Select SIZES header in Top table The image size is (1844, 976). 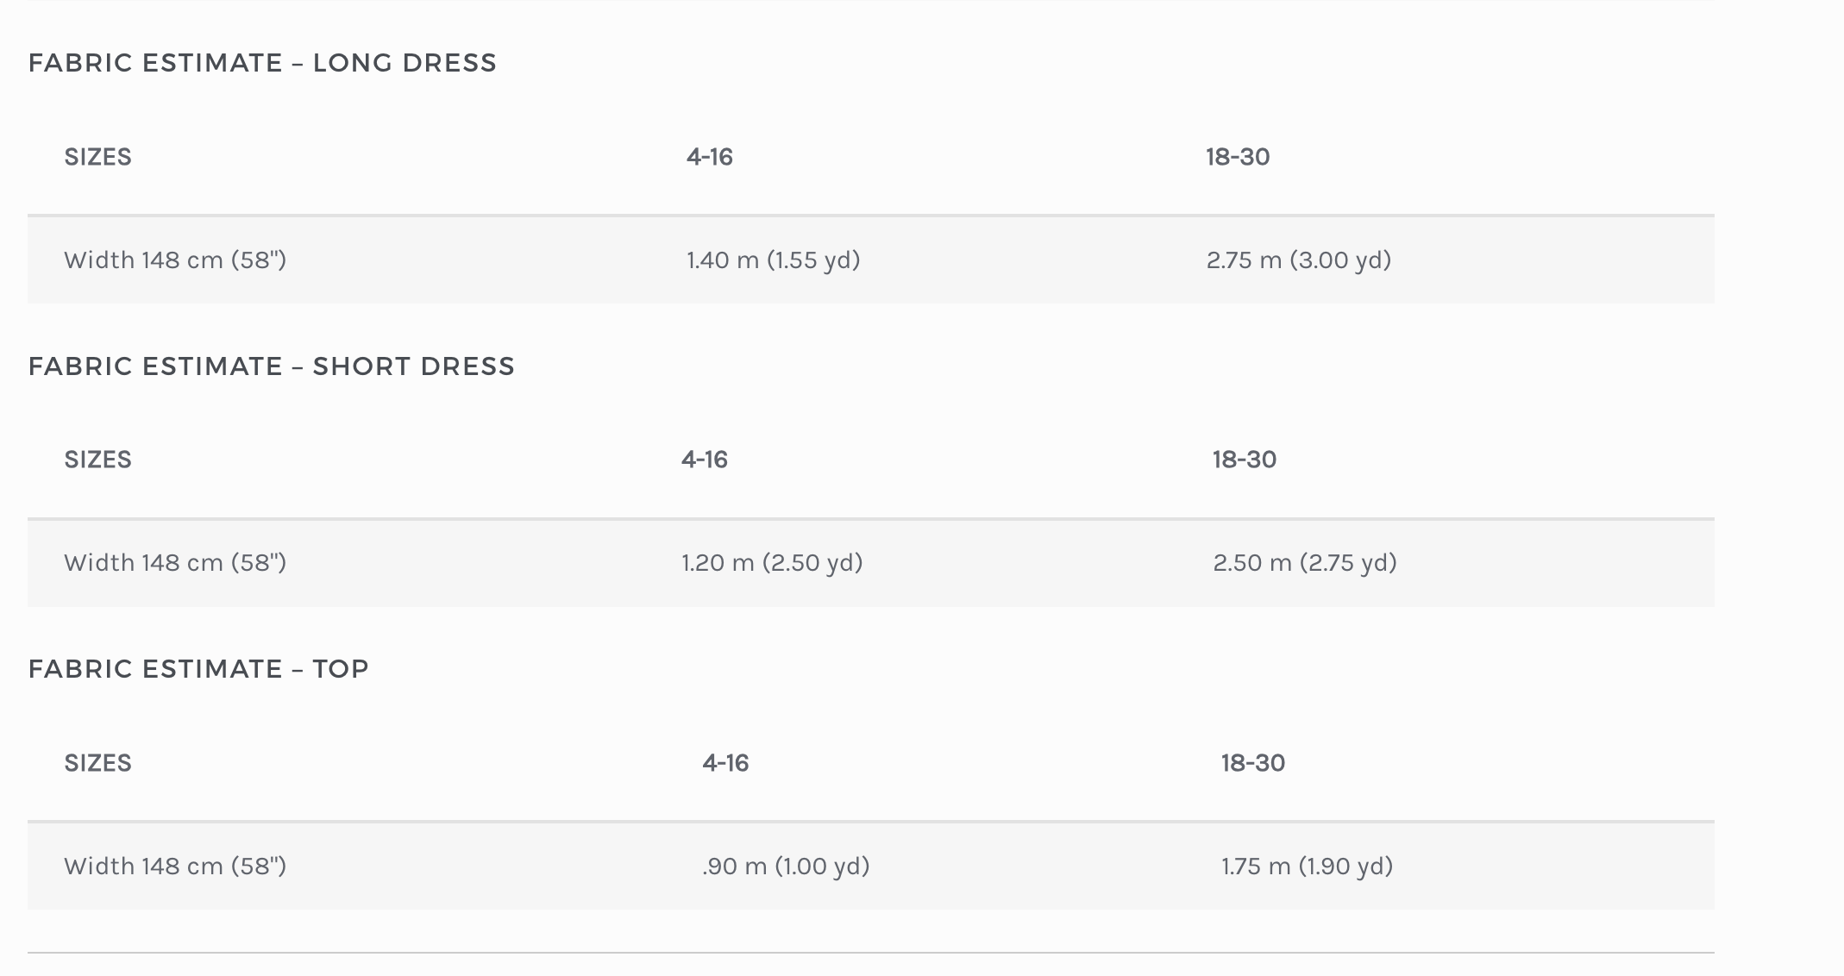(x=97, y=763)
